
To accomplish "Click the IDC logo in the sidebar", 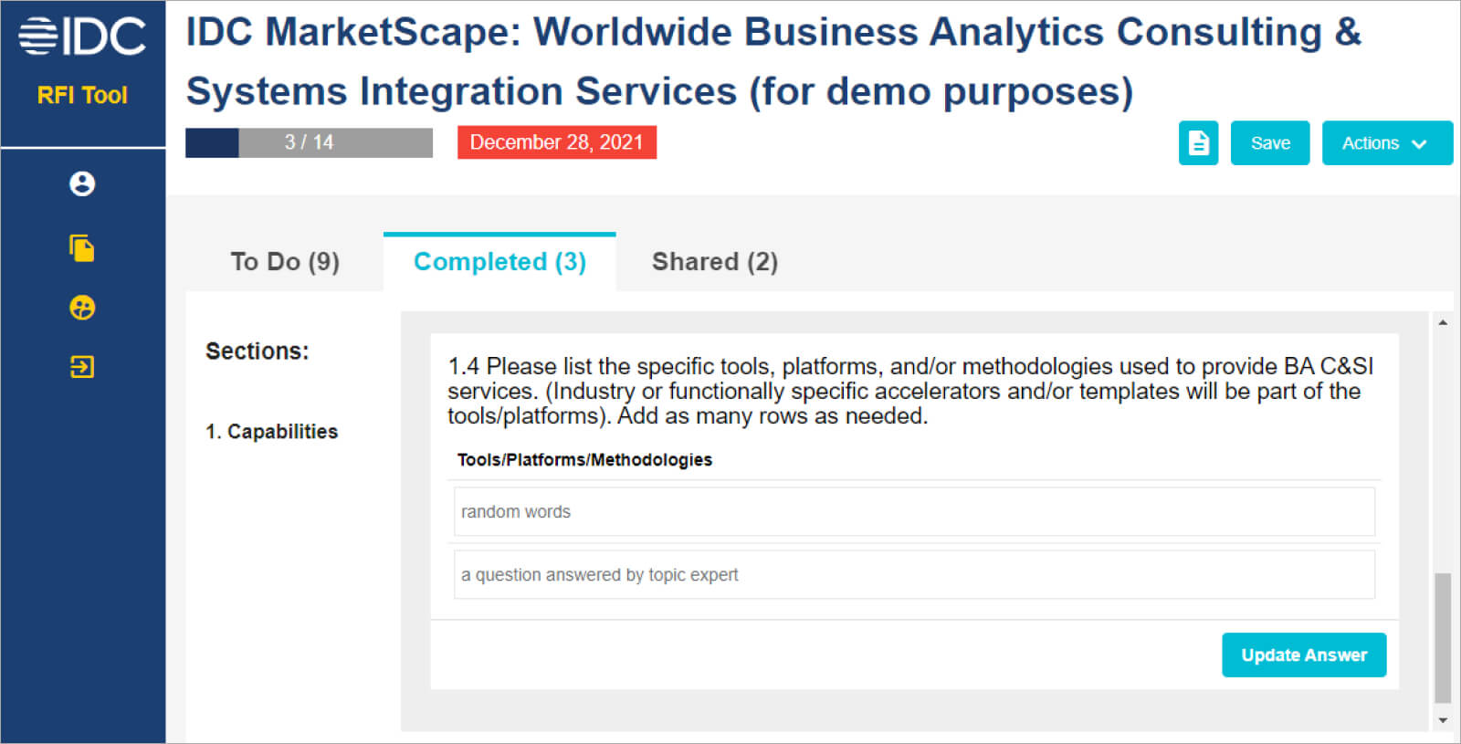I will [x=82, y=37].
